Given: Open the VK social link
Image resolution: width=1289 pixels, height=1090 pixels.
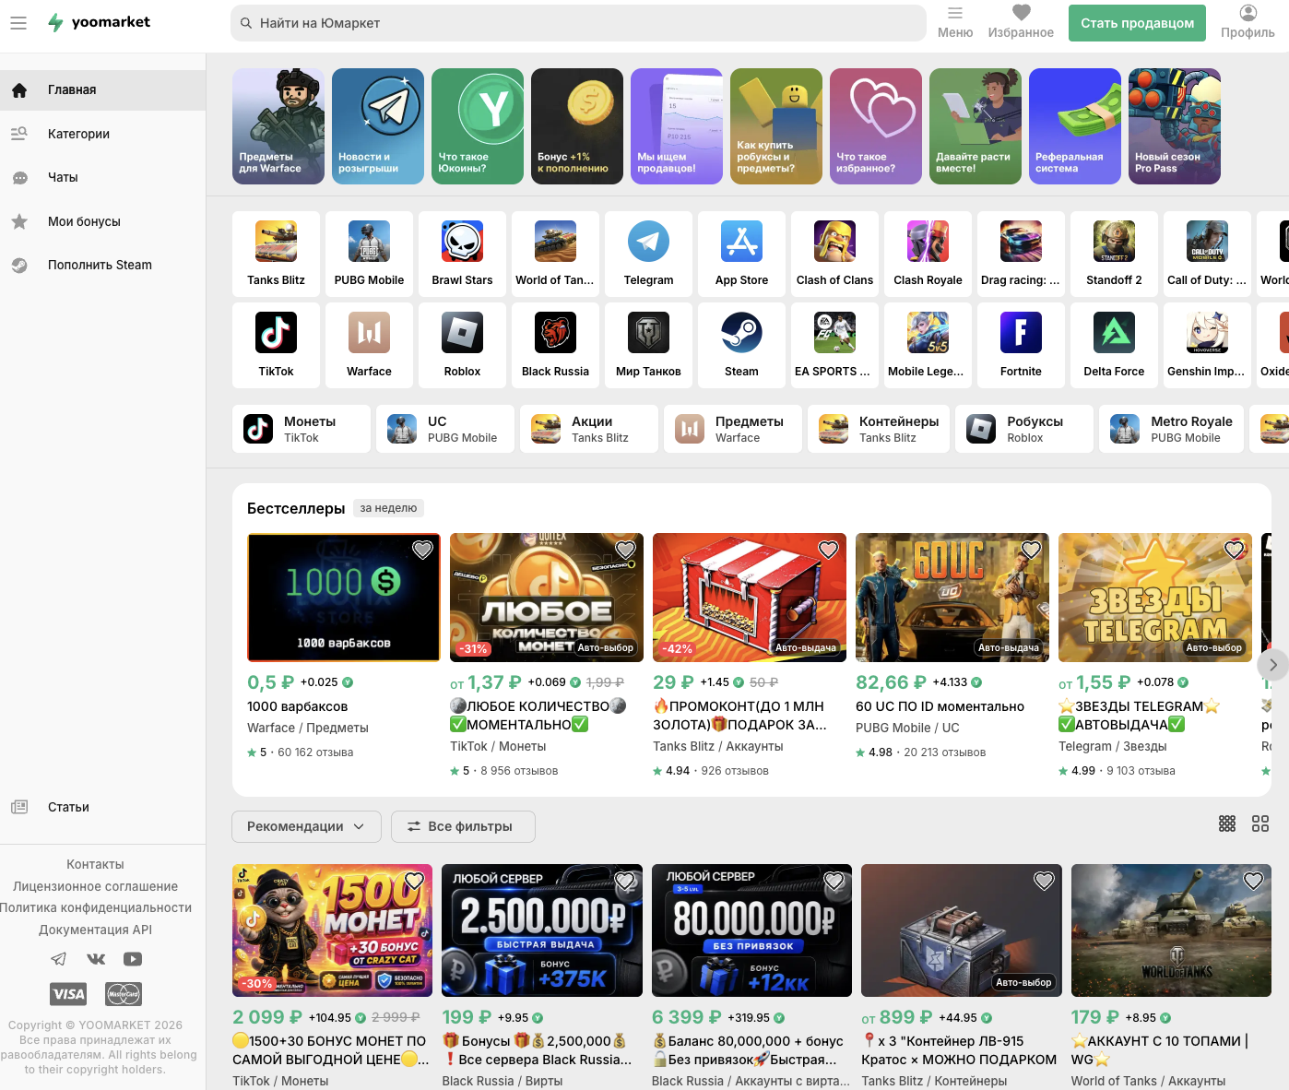Looking at the screenshot, I should pos(96,959).
